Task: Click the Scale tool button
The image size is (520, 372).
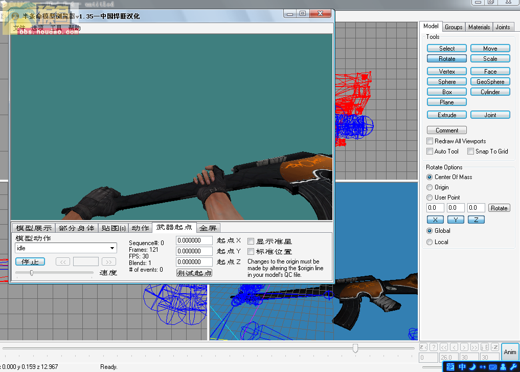Action: tap(490, 59)
